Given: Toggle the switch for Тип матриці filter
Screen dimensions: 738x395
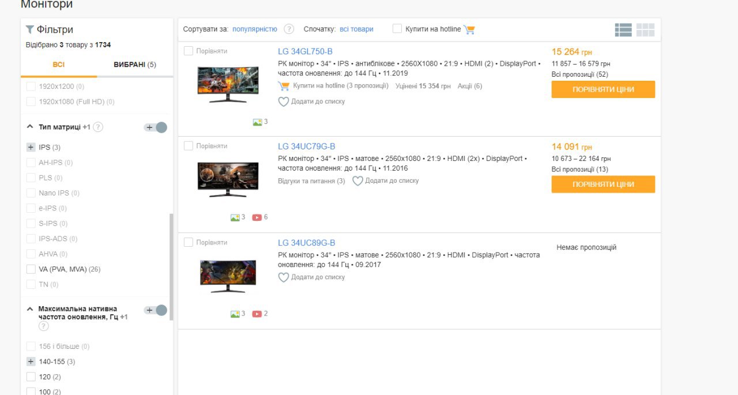Looking at the screenshot, I should pyautogui.click(x=156, y=127).
